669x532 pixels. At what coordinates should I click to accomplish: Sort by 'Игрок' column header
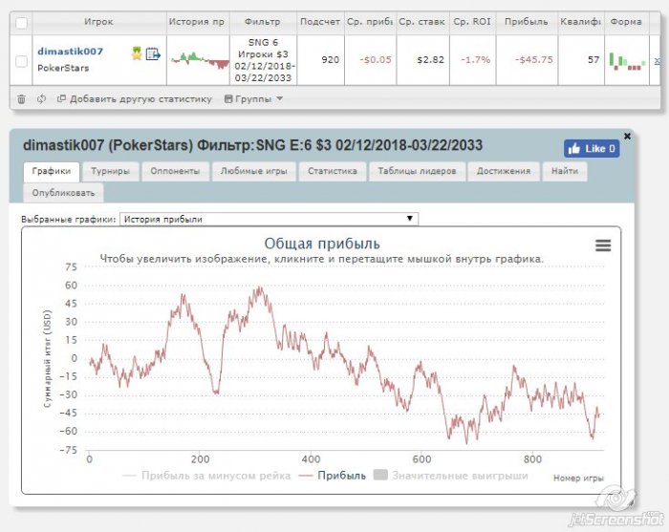point(99,22)
